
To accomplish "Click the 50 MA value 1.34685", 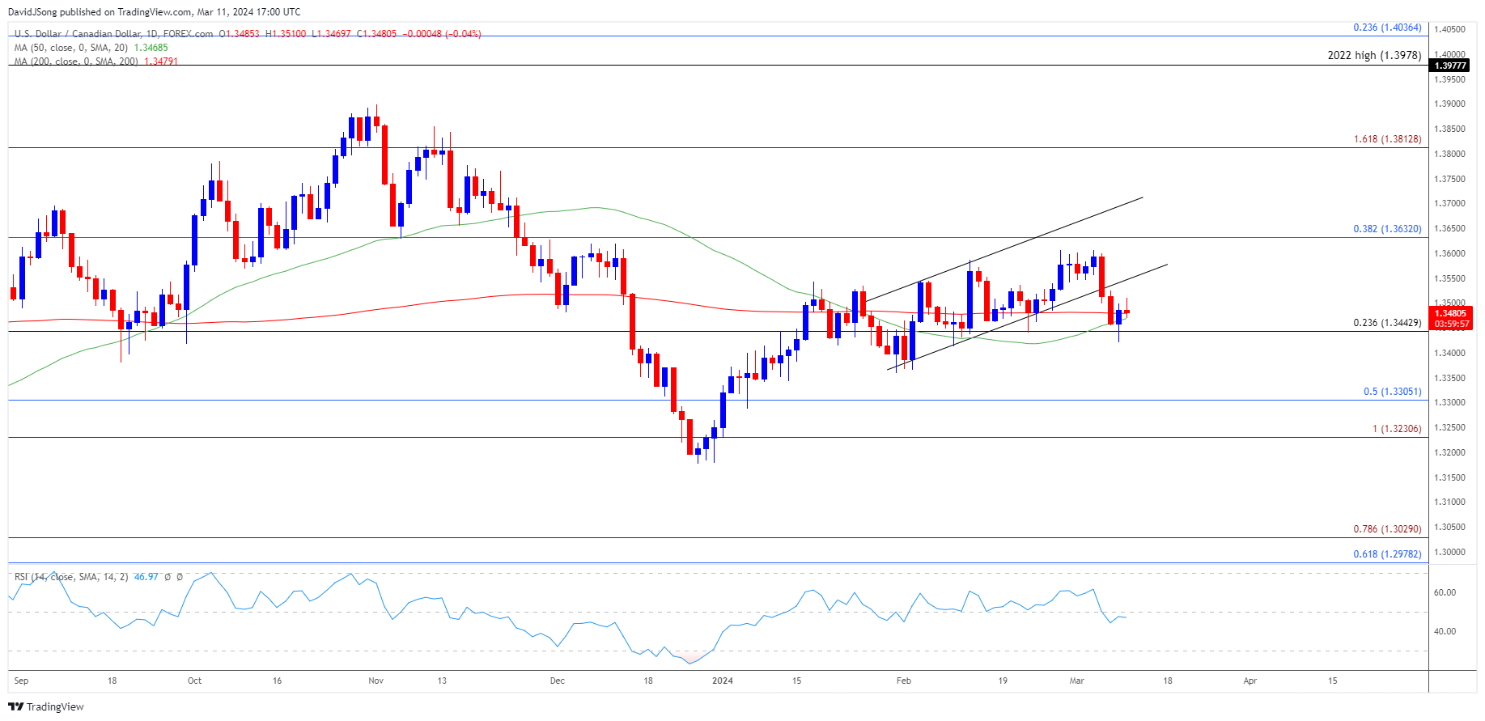I will 151,48.
